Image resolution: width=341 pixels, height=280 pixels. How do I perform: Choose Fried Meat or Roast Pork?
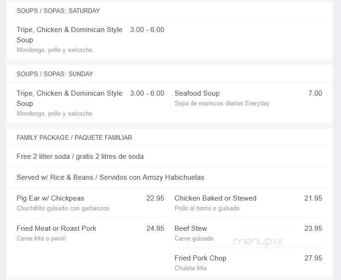tap(57, 228)
